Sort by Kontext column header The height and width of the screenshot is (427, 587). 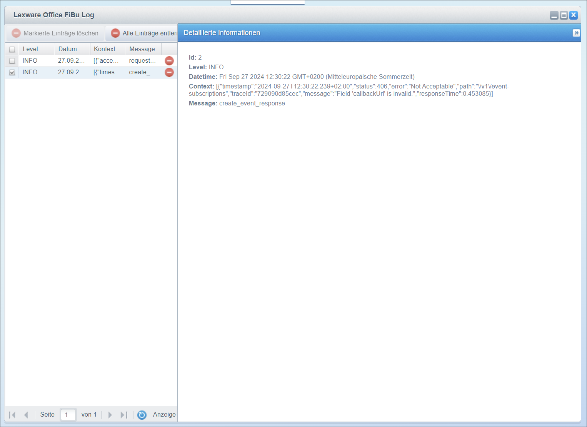(108, 49)
